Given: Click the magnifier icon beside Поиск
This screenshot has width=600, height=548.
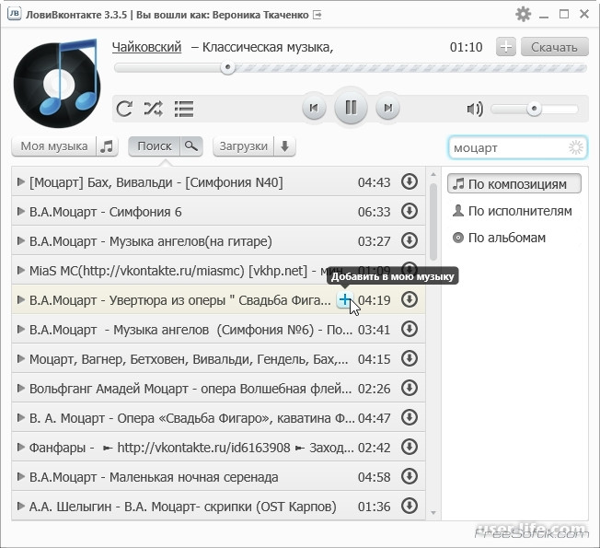Looking at the screenshot, I should [190, 146].
